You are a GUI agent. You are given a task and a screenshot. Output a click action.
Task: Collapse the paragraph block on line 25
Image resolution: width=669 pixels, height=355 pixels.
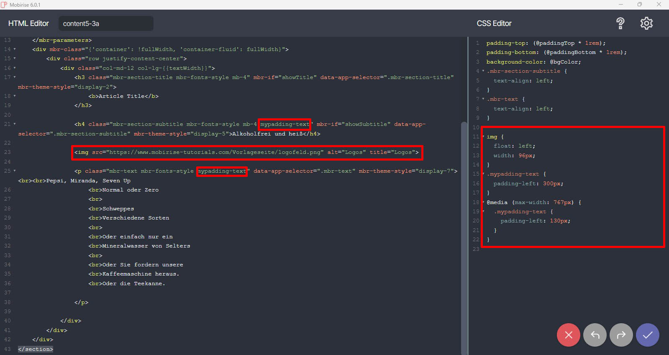15,171
